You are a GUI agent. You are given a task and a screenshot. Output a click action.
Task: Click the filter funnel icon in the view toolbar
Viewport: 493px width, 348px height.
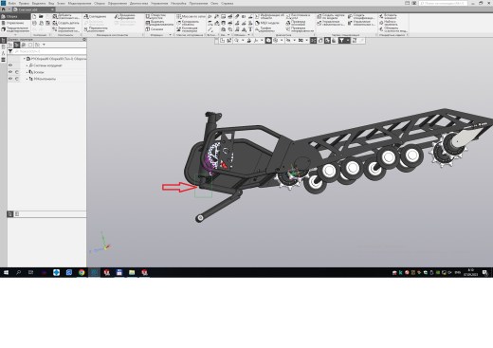coord(341,41)
